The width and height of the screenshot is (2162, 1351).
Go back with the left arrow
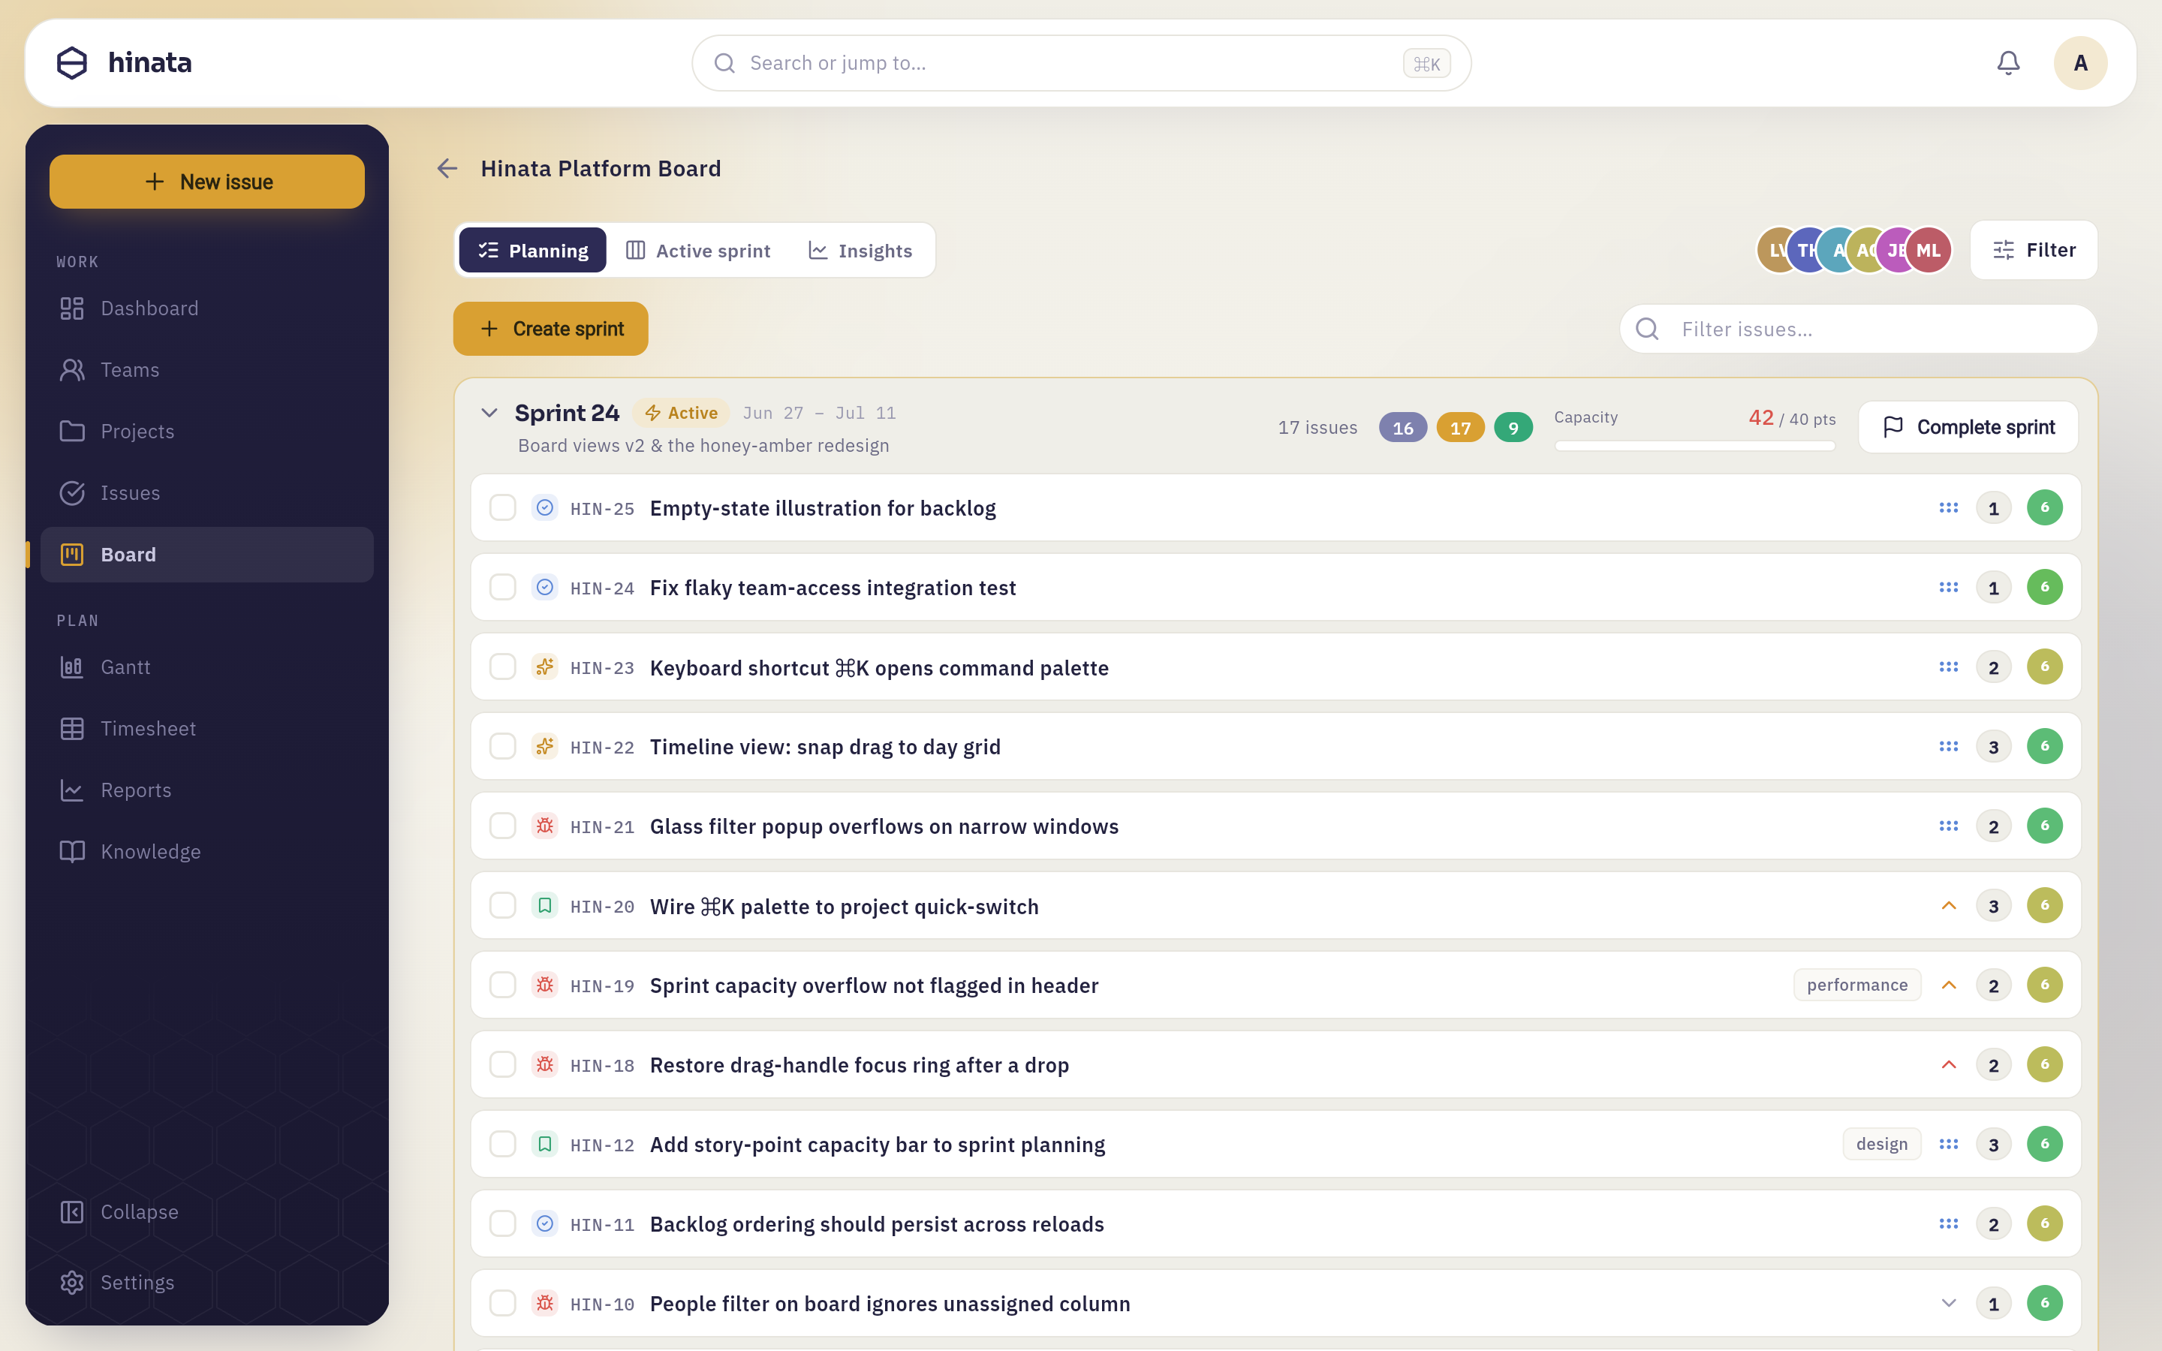tap(447, 168)
